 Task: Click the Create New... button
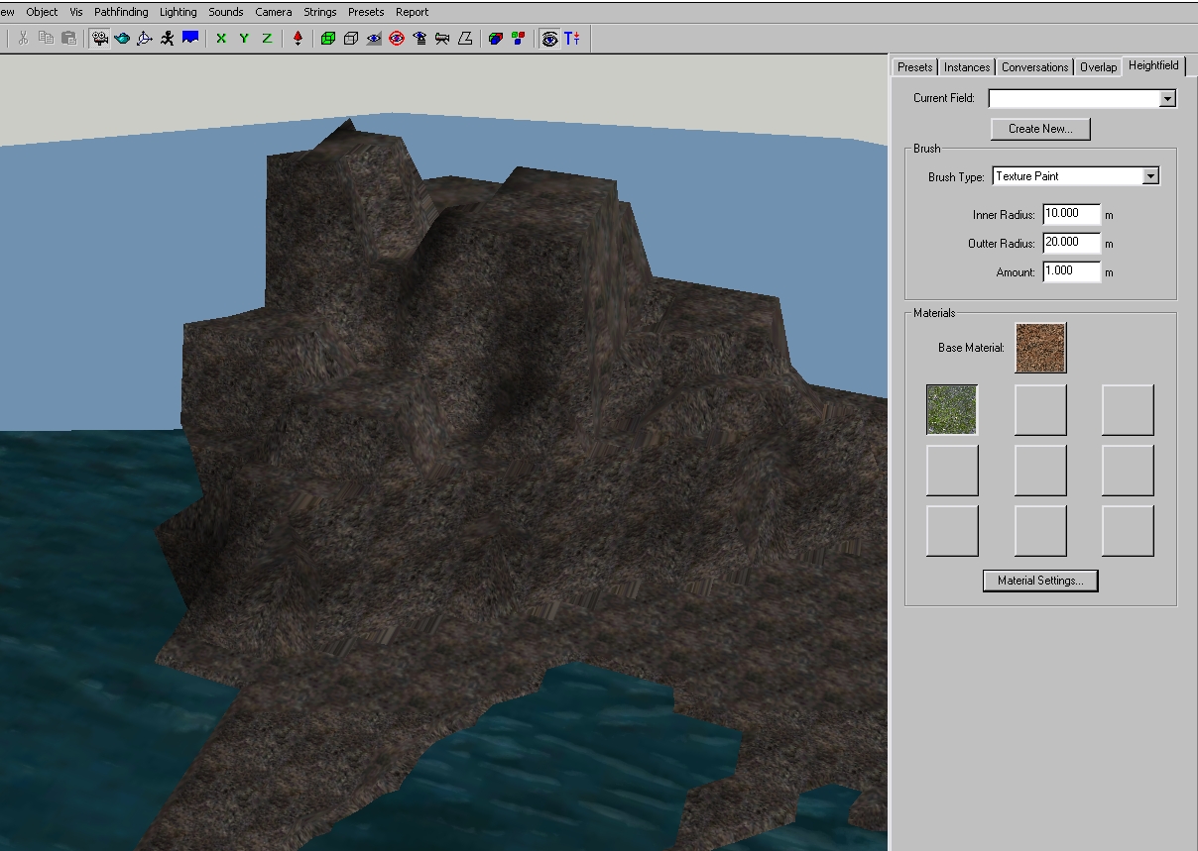click(x=1039, y=129)
